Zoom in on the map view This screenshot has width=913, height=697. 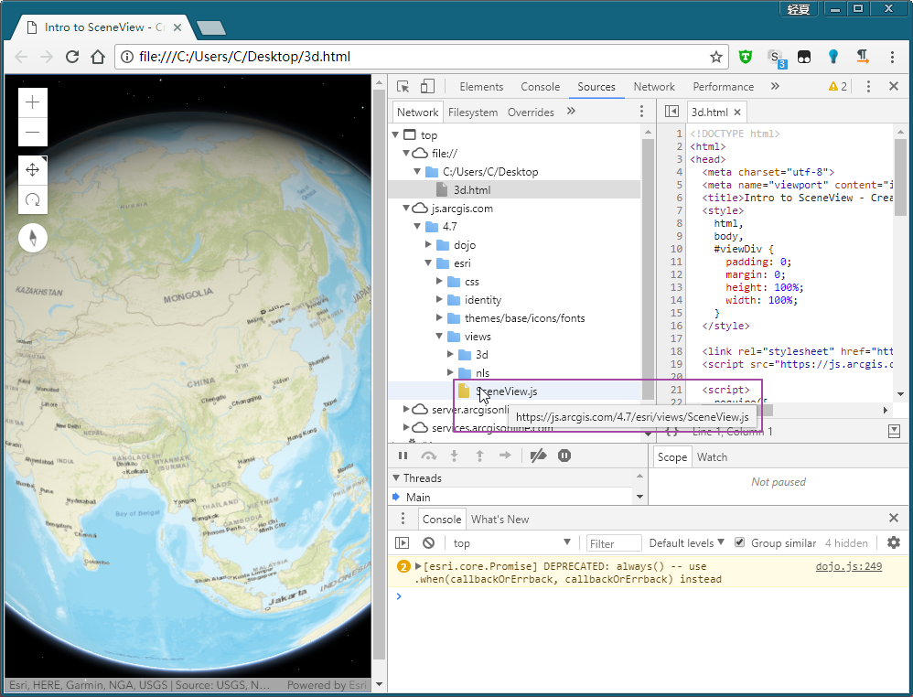click(x=33, y=102)
